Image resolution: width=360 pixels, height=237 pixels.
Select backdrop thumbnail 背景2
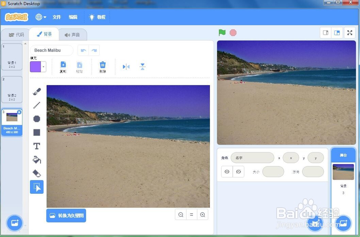click(x=12, y=90)
